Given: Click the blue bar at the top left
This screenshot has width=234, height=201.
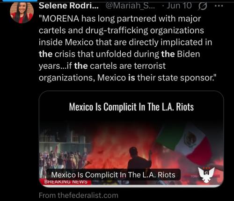Looking at the screenshot, I should (x=20, y=0).
